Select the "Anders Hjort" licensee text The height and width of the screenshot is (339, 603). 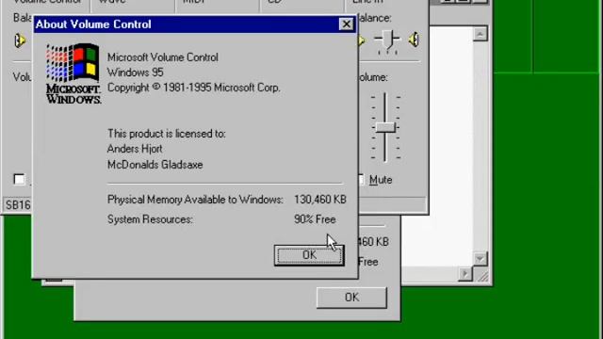click(135, 149)
